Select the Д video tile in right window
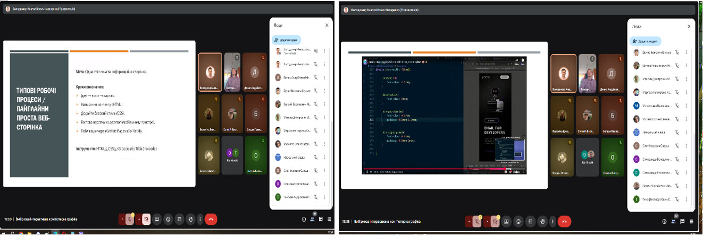The height and width of the screenshot is (236, 703). (x=612, y=73)
